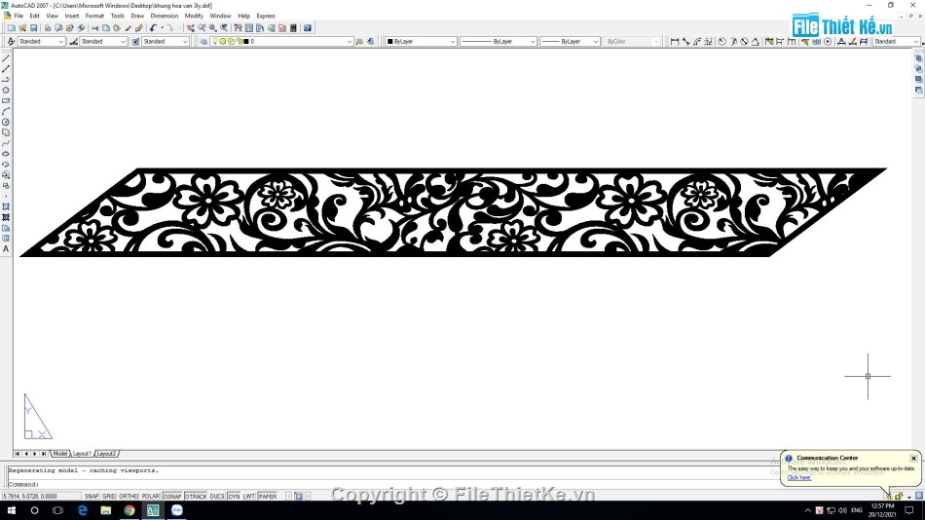This screenshot has width=925, height=520.
Task: Toggle SNAP mode in the status bar
Action: click(92, 497)
